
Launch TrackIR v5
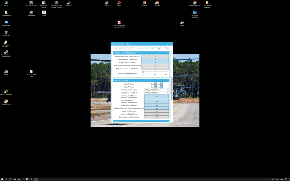69,3
